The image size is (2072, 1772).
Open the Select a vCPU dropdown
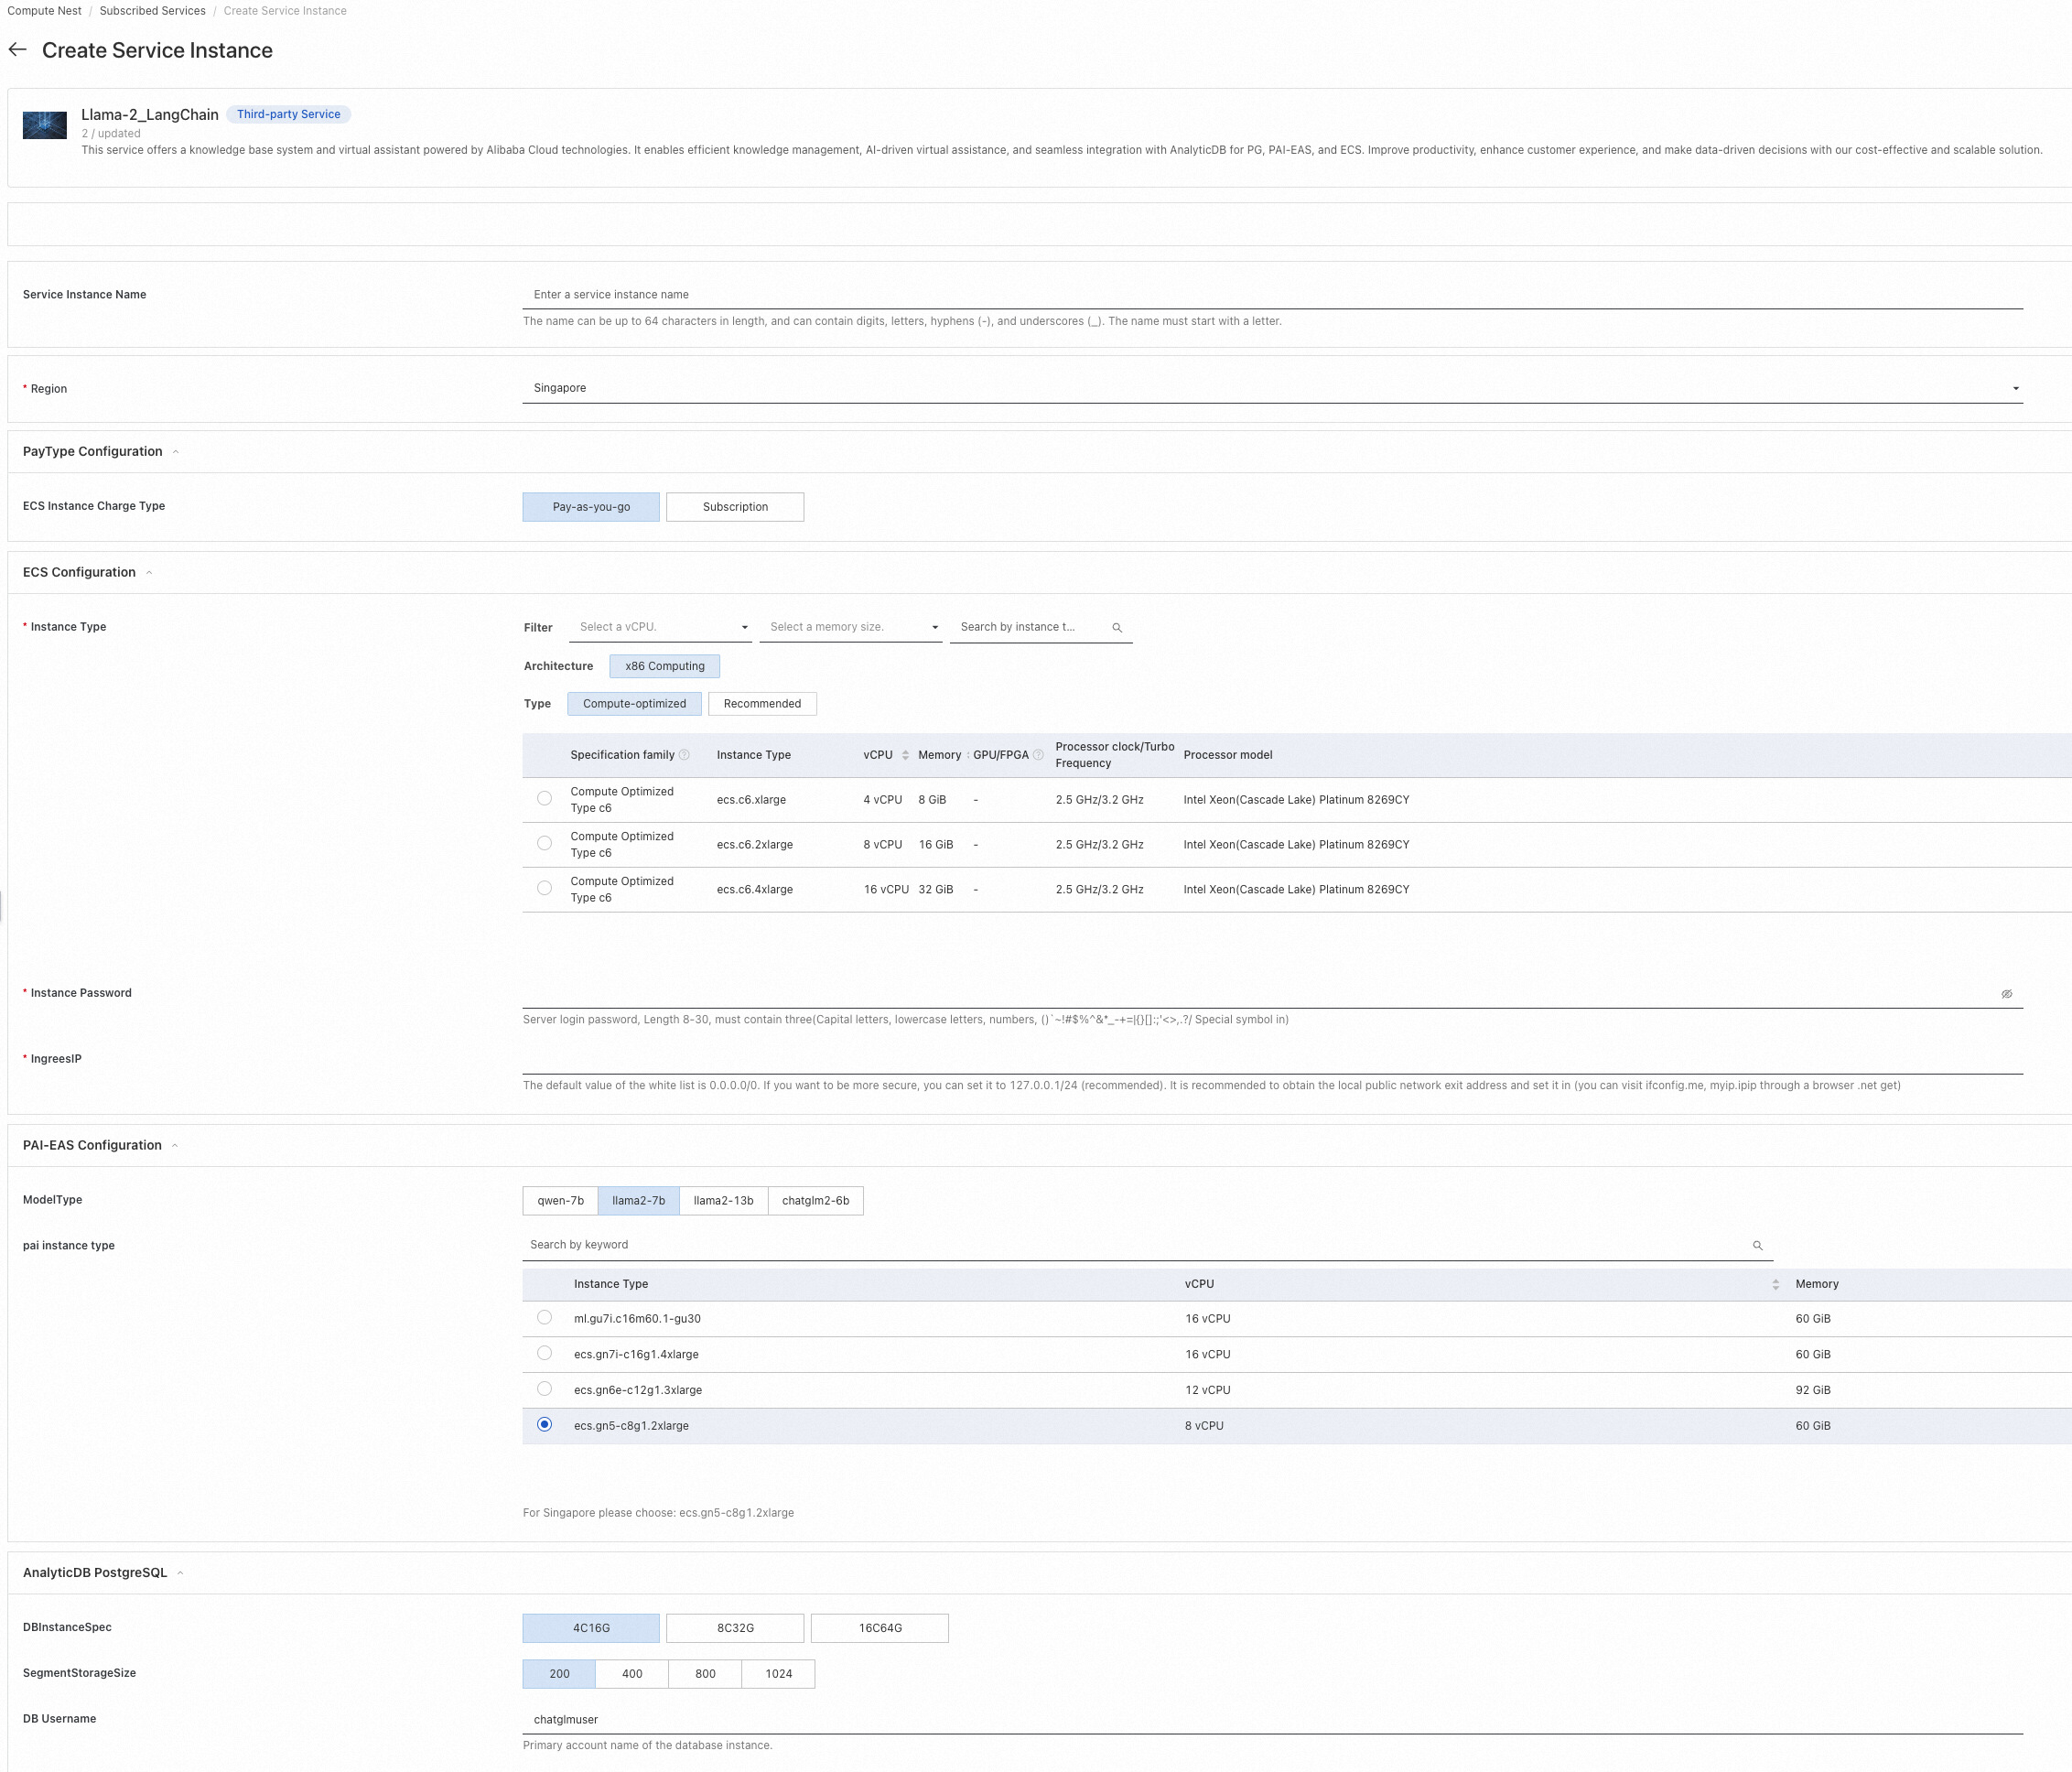[660, 627]
